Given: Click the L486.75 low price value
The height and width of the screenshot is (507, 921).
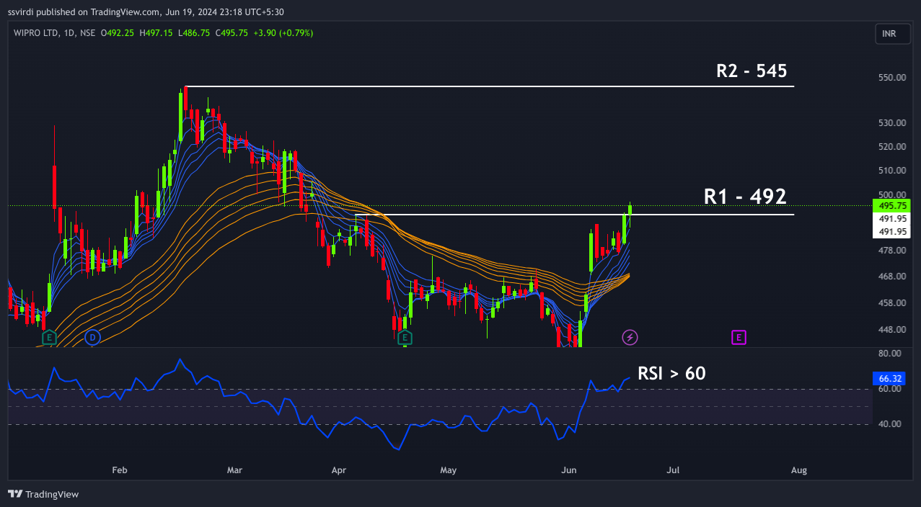Looking at the screenshot, I should coord(194,33).
